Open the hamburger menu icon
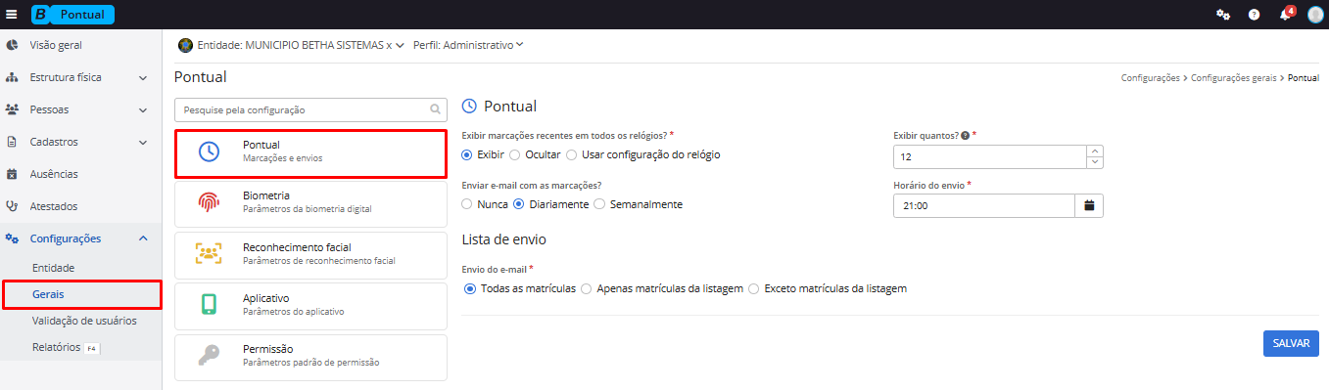 coord(12,15)
